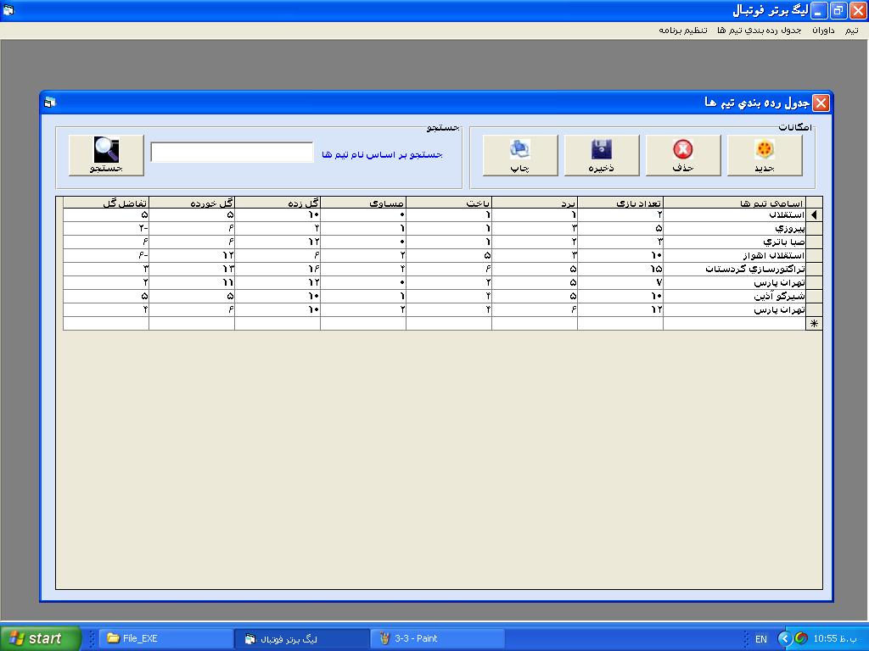The width and height of the screenshot is (869, 651).
Task: Open the داوران (Referees) menu
Action: tap(823, 31)
